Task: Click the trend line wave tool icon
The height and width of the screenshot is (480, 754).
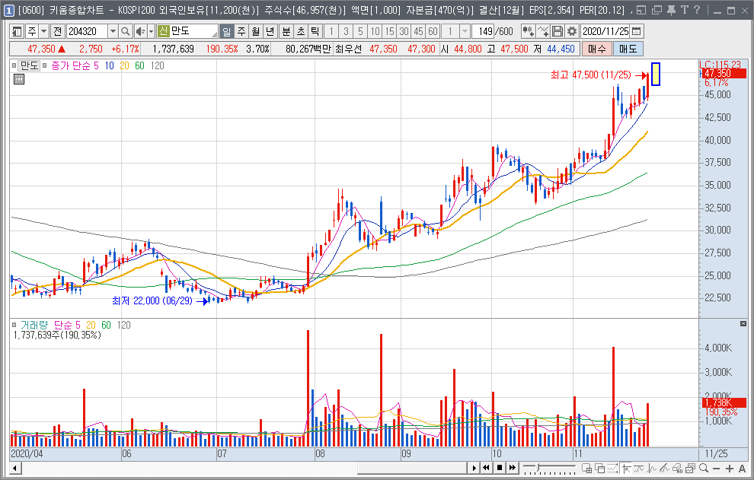Action: (x=639, y=468)
